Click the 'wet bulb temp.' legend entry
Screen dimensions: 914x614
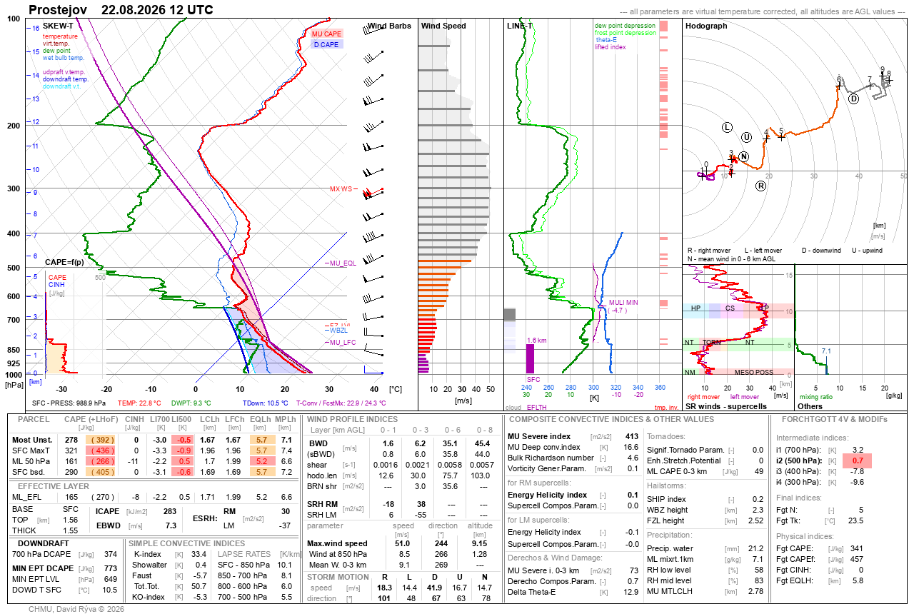(64, 58)
